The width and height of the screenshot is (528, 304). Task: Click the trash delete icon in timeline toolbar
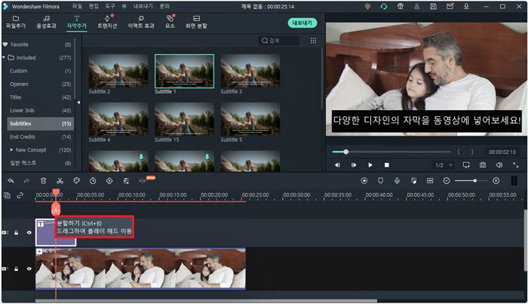(43, 181)
